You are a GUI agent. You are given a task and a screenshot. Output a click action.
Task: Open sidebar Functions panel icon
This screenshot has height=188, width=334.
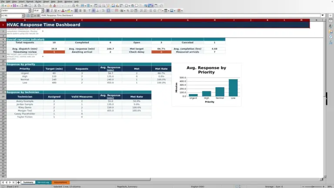(331, 42)
